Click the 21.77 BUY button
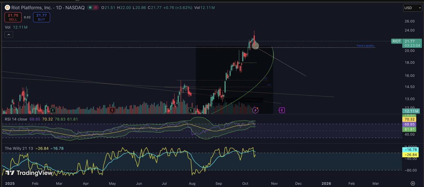This screenshot has height=187, width=424. point(41,17)
